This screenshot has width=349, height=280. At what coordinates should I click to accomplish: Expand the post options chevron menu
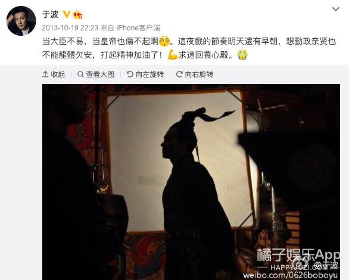(336, 9)
